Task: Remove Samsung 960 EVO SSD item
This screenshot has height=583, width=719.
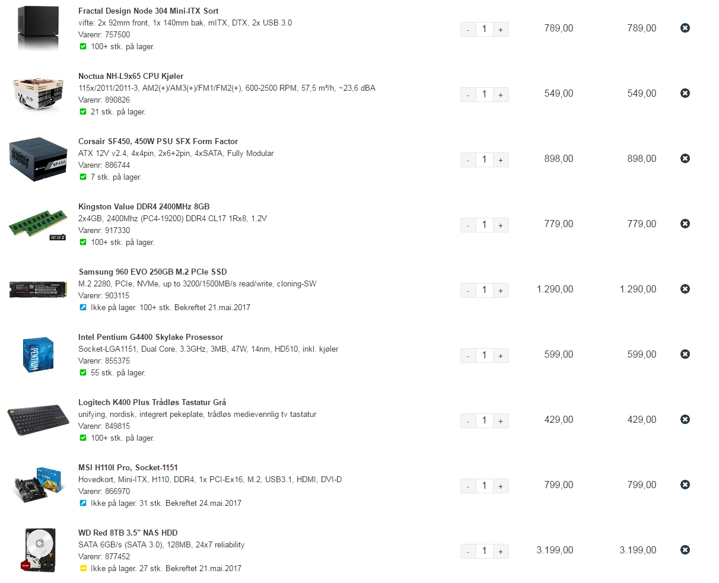Action: 685,289
